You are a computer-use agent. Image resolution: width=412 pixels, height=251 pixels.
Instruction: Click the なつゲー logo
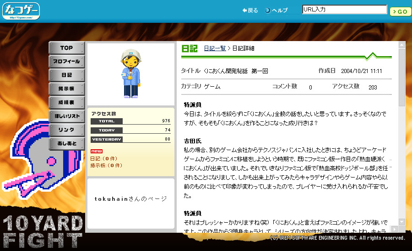point(21,11)
